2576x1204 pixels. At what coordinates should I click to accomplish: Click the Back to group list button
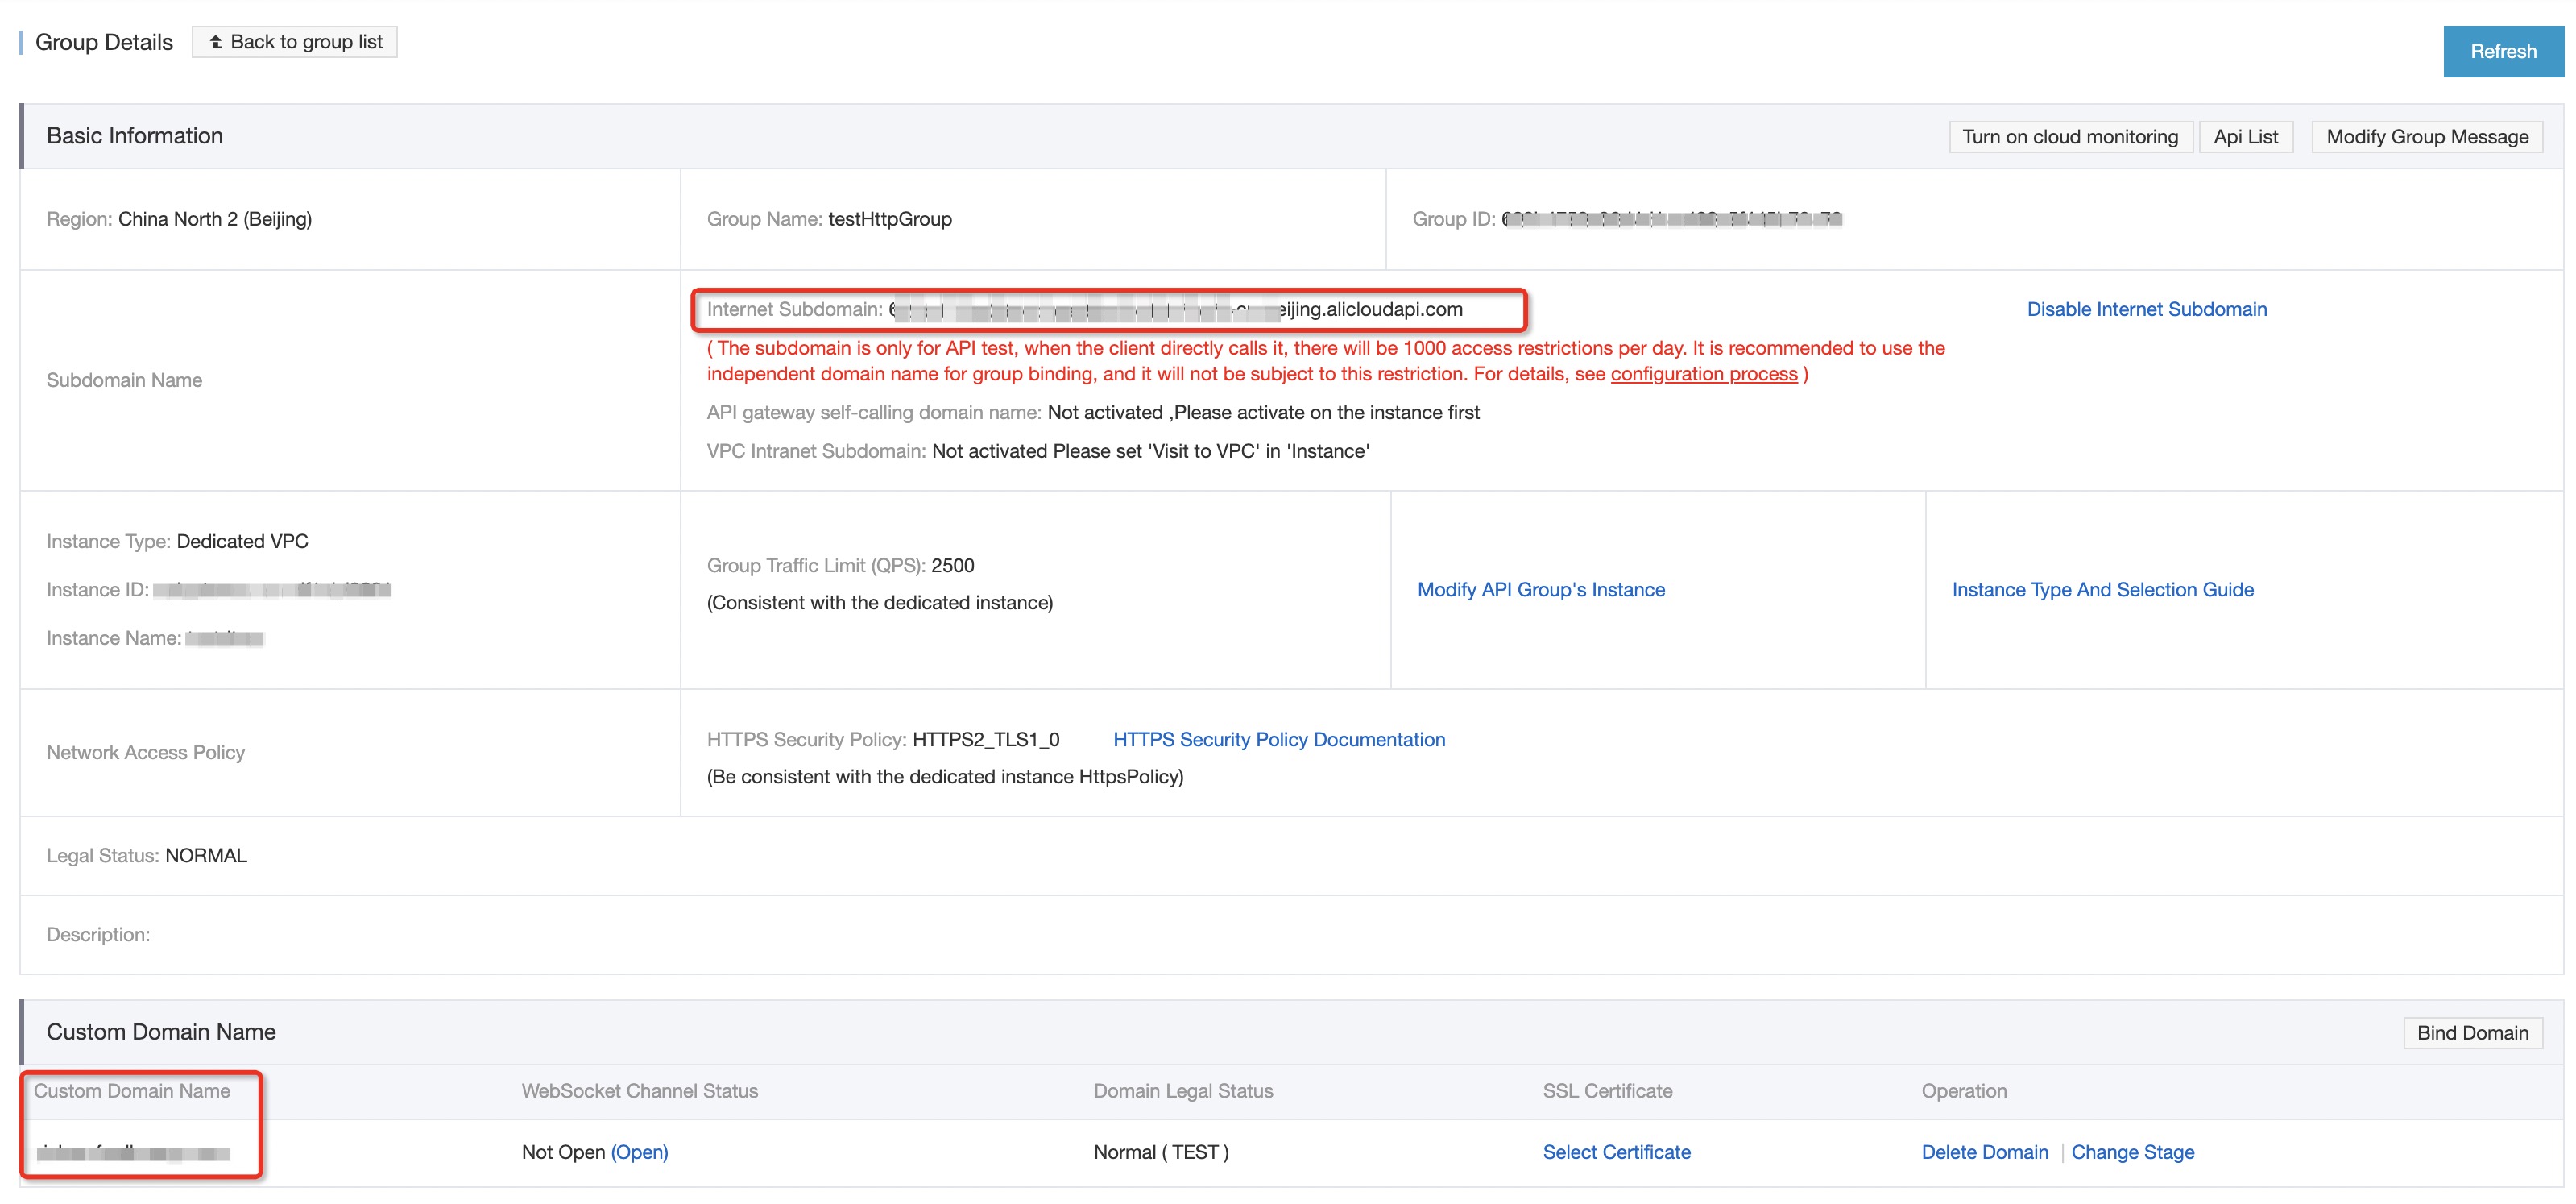tap(295, 42)
